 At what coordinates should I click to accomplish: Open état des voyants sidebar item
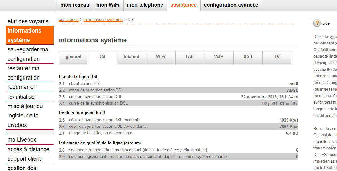click(28, 21)
